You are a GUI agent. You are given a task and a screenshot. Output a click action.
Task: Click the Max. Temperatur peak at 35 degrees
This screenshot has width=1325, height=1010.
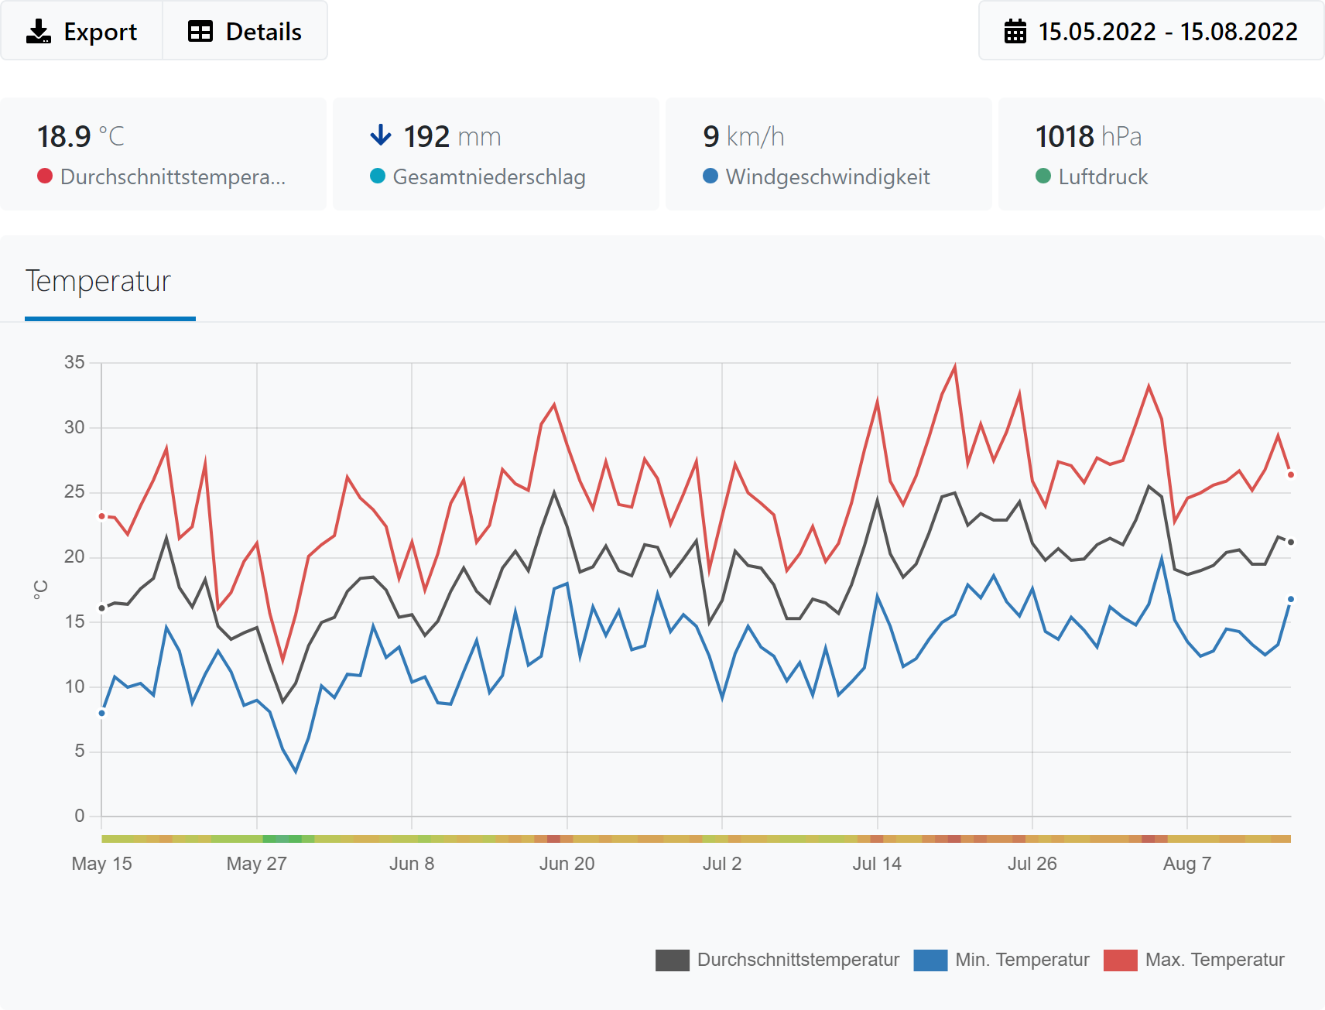pyautogui.click(x=955, y=365)
